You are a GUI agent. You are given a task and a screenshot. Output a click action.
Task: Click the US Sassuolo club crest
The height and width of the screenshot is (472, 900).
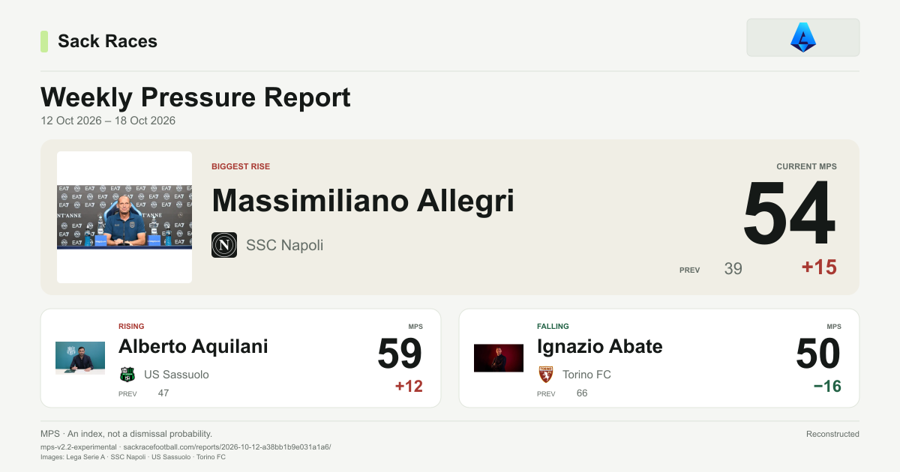[x=127, y=375]
